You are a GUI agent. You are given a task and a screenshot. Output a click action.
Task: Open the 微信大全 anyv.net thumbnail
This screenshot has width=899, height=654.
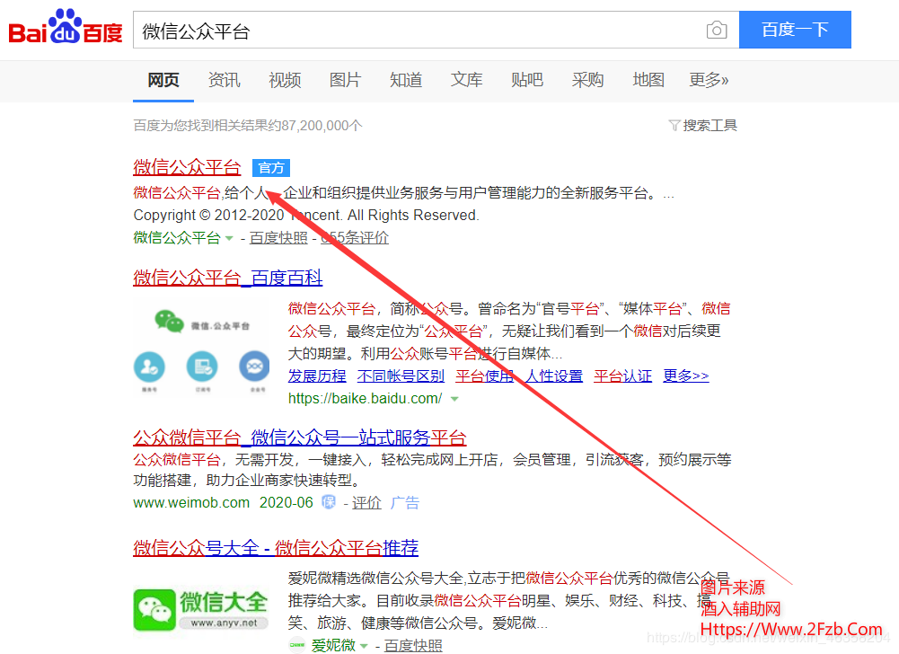click(200, 610)
